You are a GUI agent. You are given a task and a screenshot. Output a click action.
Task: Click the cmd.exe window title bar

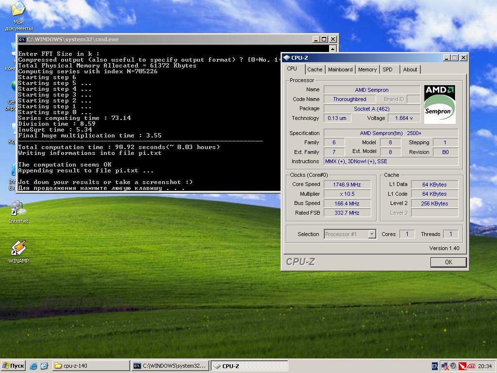(x=178, y=39)
